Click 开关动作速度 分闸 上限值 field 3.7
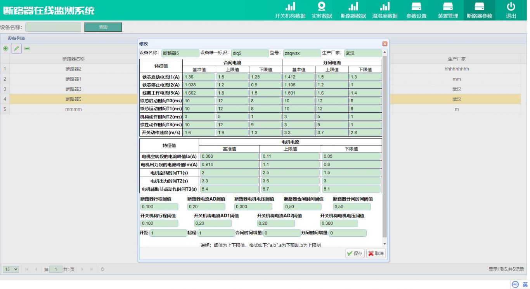This screenshot has width=530, height=289. point(332,132)
